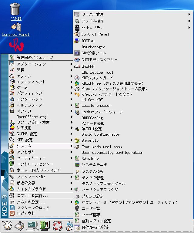Click the ユーザー覧 user icon
This screenshot has height=233, width=194.
pyautogui.click(x=77, y=208)
